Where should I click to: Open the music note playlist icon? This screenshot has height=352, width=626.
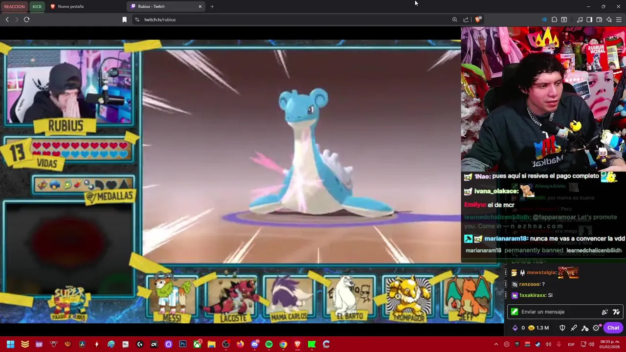click(x=580, y=20)
